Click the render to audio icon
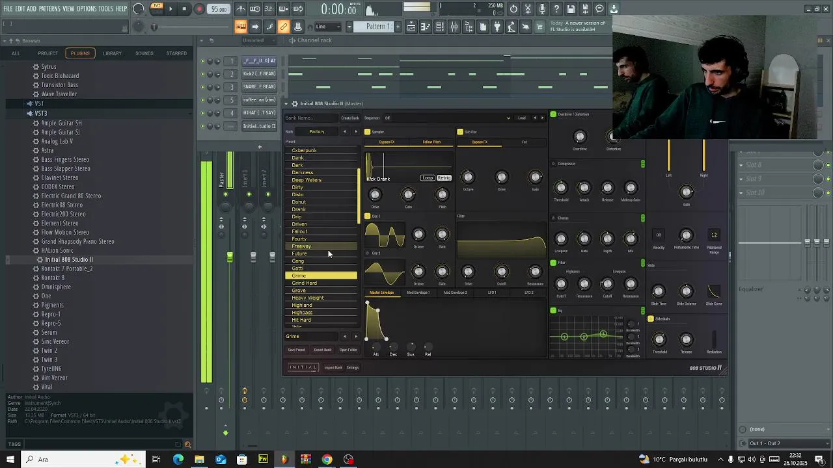 [x=586, y=9]
